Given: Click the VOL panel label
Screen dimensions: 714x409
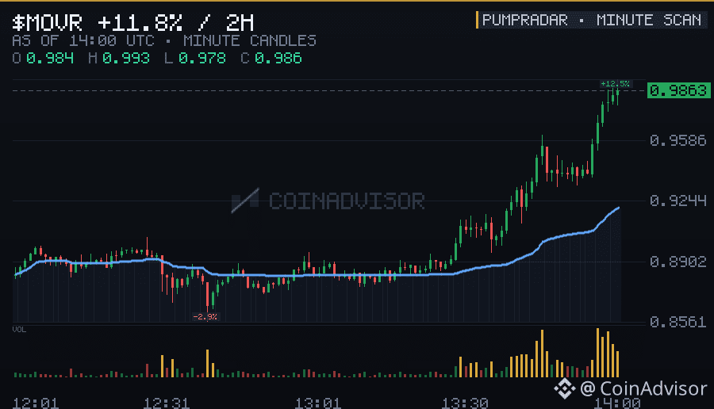Looking at the screenshot, I should 19,330.
